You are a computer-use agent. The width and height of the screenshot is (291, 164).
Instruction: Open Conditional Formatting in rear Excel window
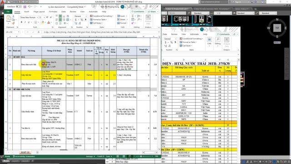pyautogui.click(x=191, y=39)
